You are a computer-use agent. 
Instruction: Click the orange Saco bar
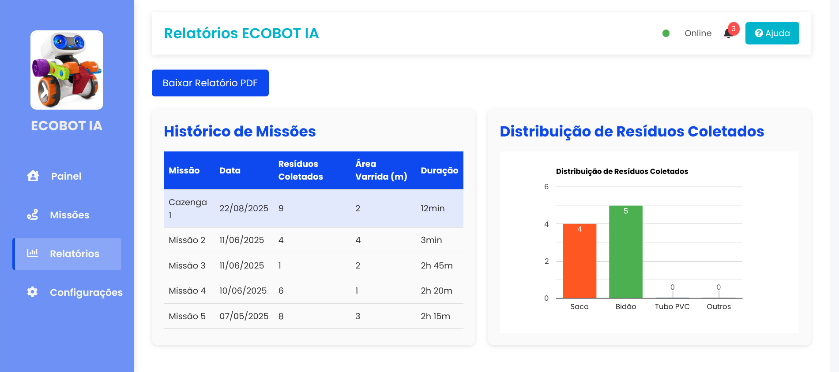click(579, 261)
